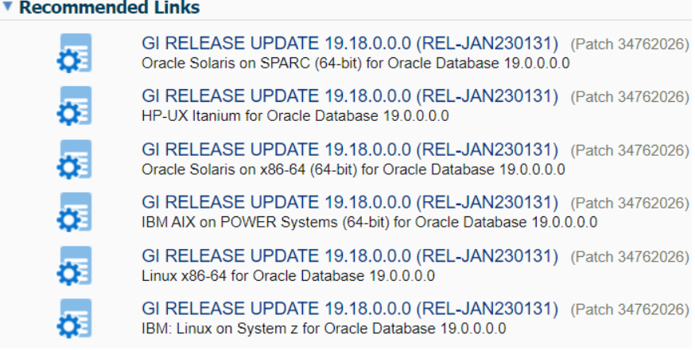695x350 pixels.
Task: Click Patch 34762026 label in Linux x86-64 row
Action: pos(630,257)
